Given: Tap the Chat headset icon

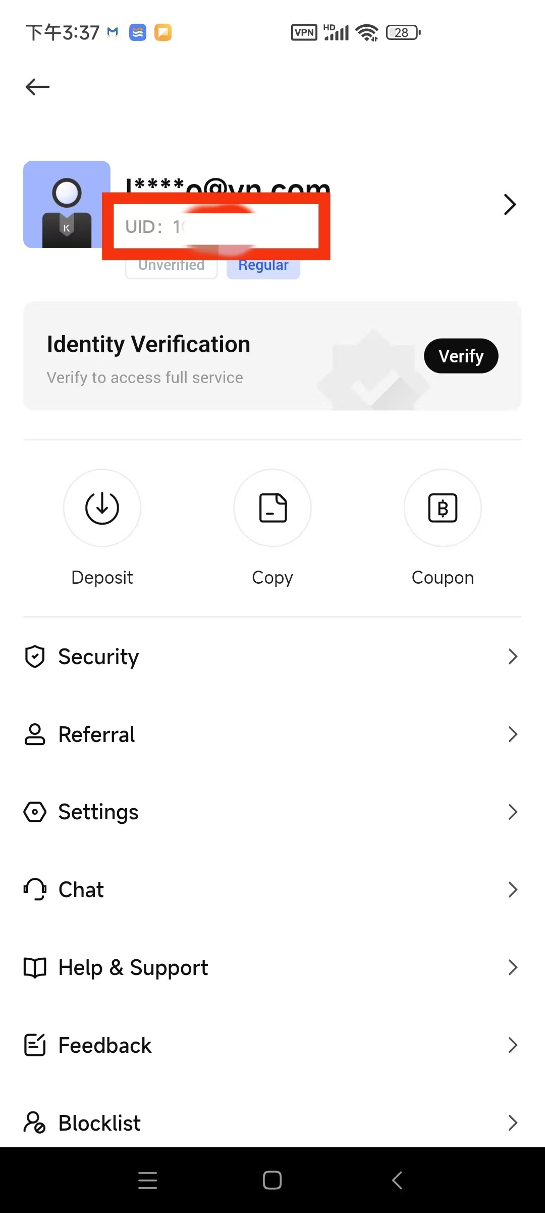Looking at the screenshot, I should (35, 890).
